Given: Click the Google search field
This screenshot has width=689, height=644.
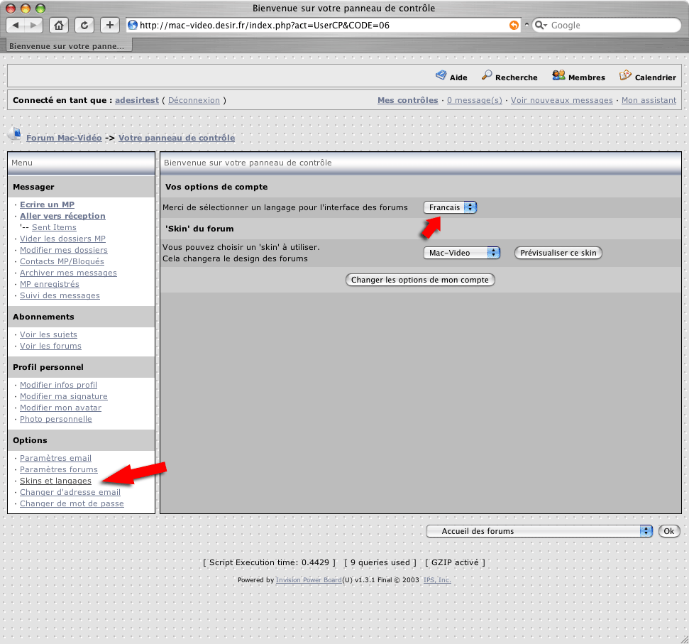Looking at the screenshot, I should [607, 25].
